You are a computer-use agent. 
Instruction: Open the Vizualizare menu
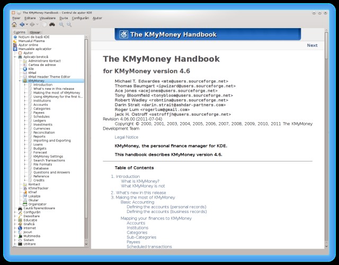click(47, 18)
